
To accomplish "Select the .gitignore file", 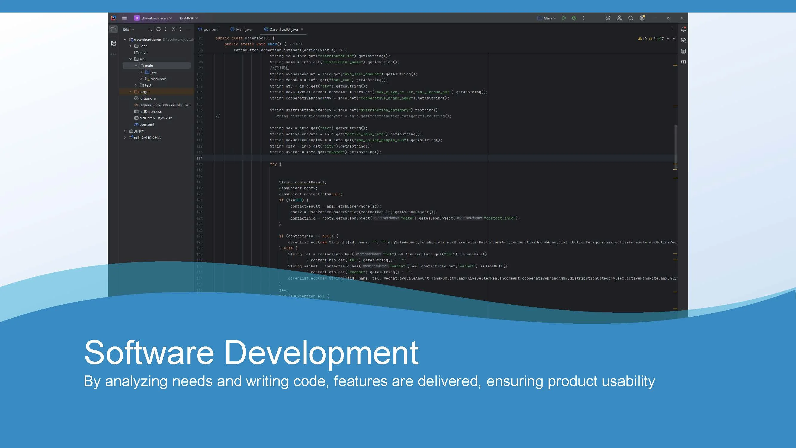I will 145,98.
